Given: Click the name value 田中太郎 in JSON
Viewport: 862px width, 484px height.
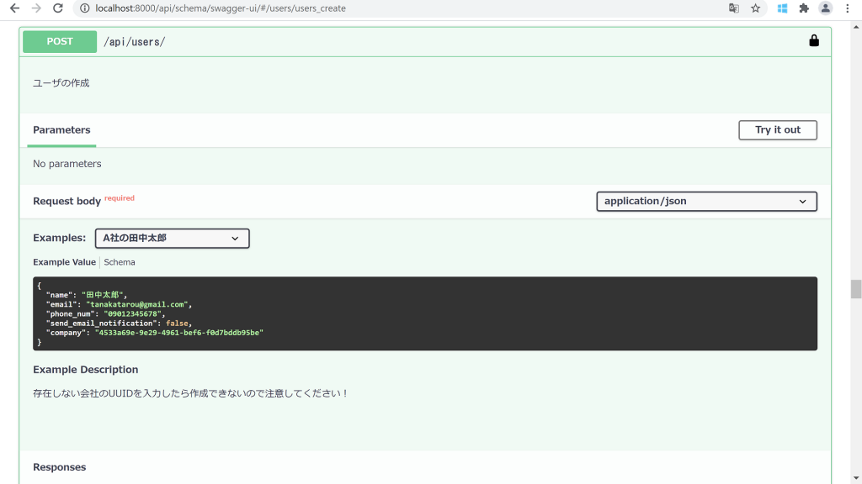Looking at the screenshot, I should [103, 295].
